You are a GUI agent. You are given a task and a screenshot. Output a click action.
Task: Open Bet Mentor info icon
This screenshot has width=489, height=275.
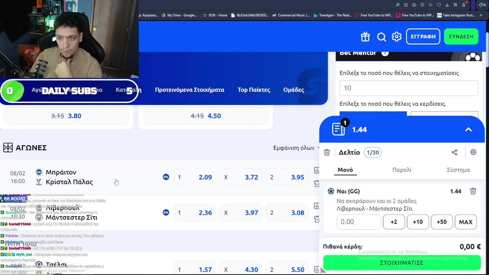385,53
